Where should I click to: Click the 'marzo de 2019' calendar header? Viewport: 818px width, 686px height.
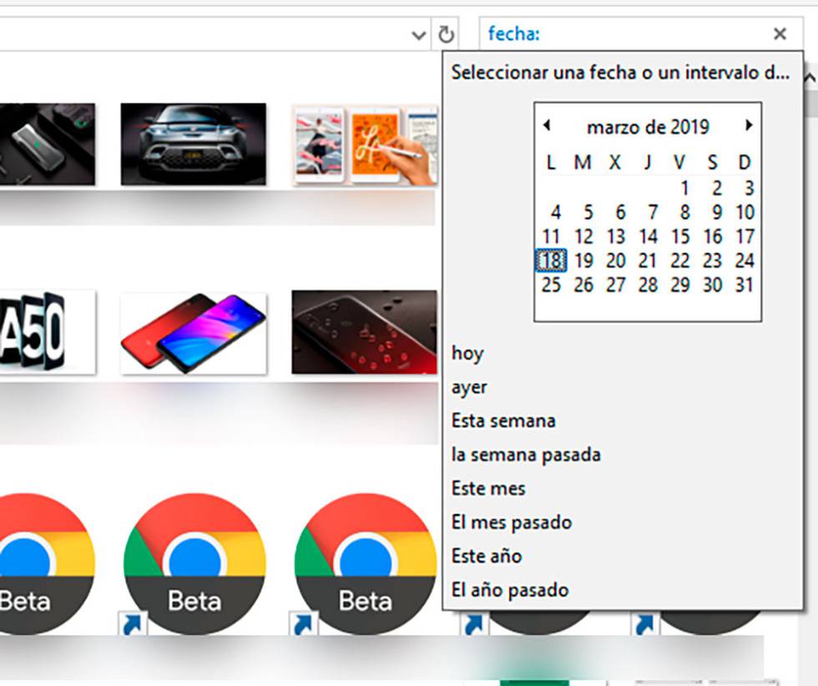pyautogui.click(x=648, y=127)
